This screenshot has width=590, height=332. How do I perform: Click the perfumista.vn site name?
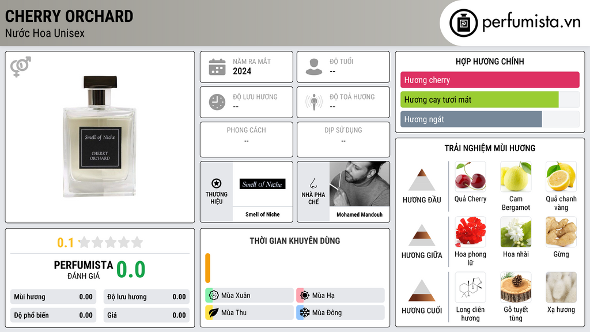pos(531,22)
